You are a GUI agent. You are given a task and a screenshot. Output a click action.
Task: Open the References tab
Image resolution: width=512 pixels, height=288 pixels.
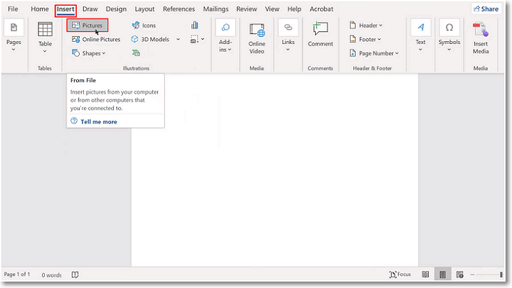tap(179, 9)
